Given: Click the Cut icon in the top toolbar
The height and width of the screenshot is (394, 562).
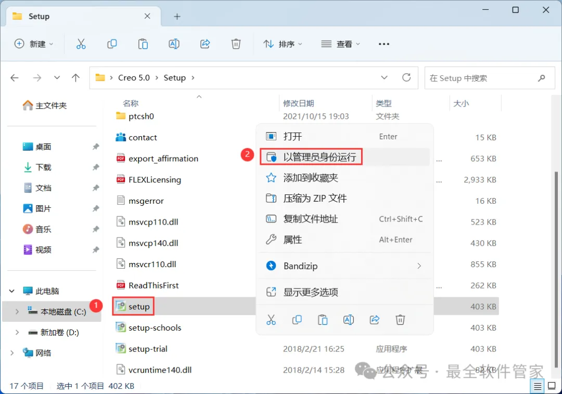Looking at the screenshot, I should (81, 44).
